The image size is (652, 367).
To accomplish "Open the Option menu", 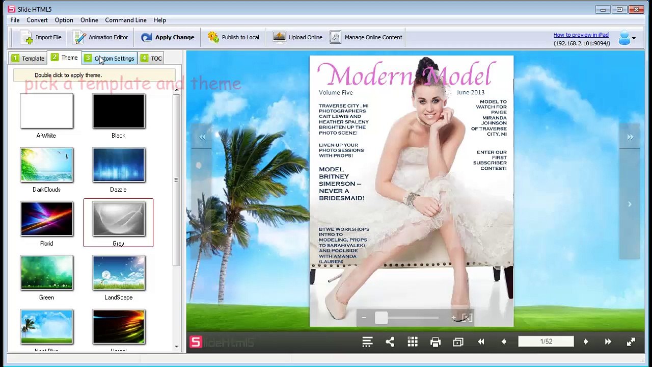I will tap(64, 20).
